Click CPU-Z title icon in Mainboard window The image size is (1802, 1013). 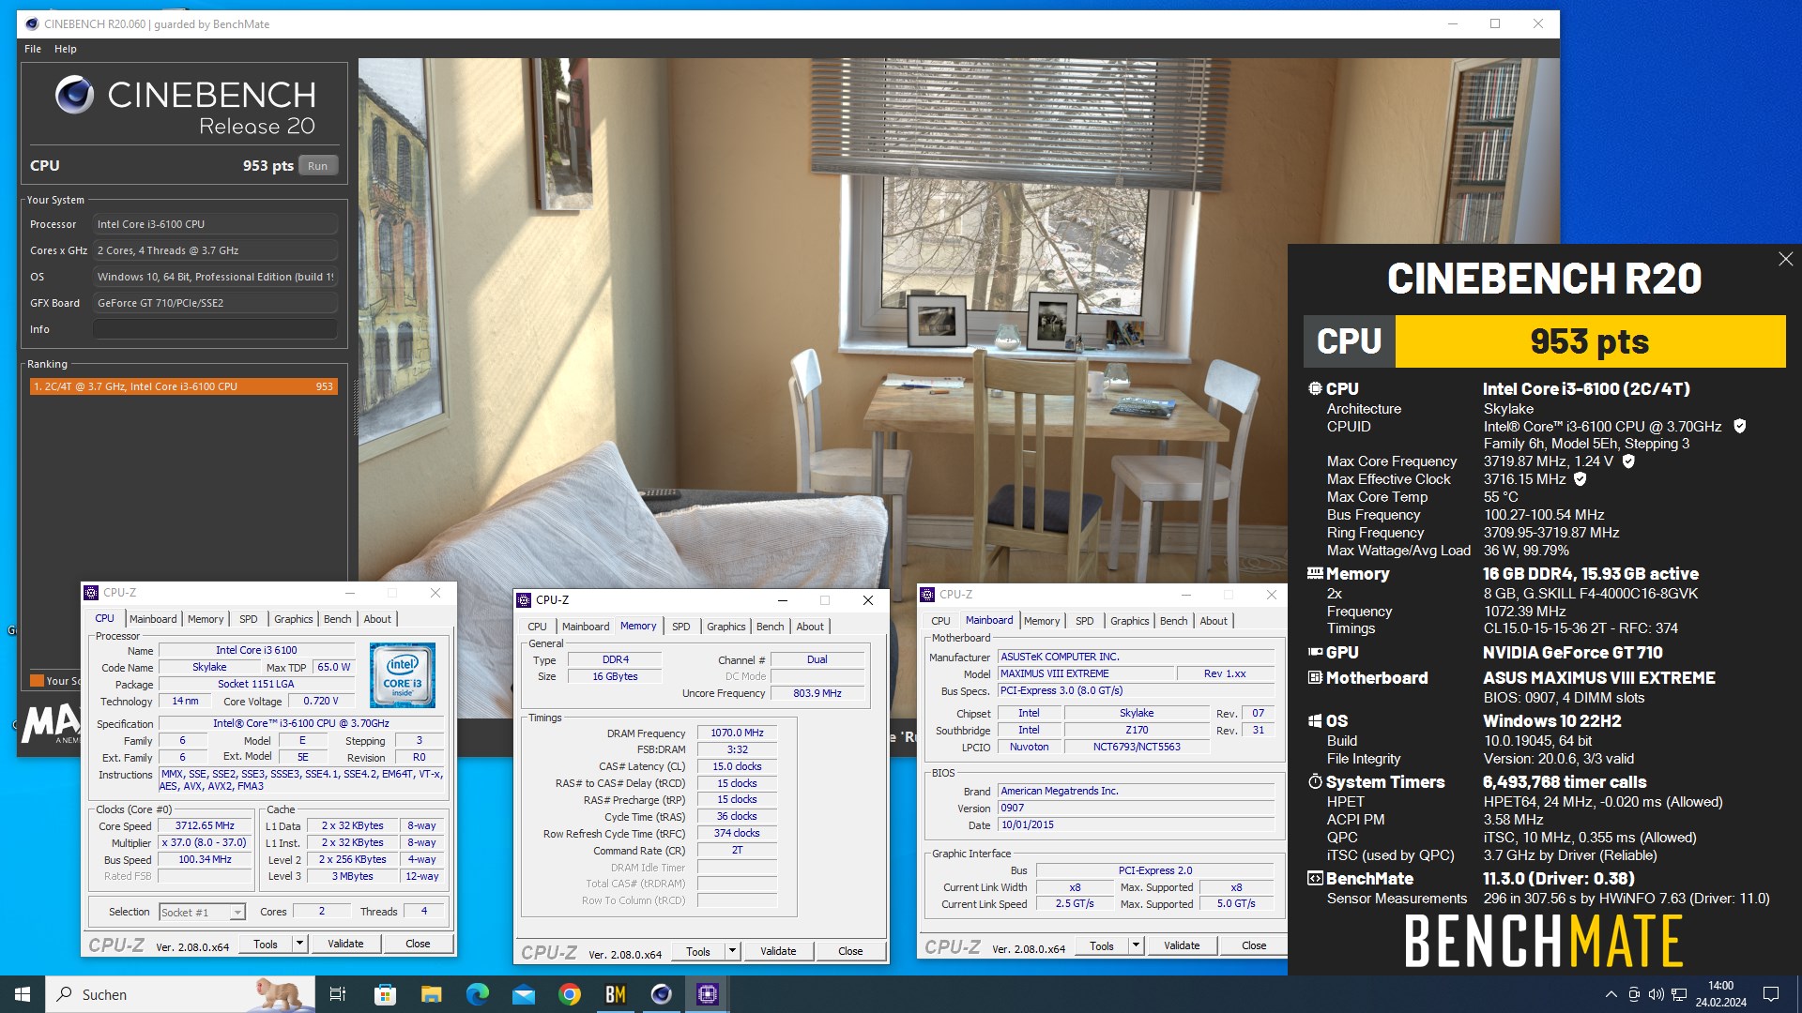(x=928, y=595)
